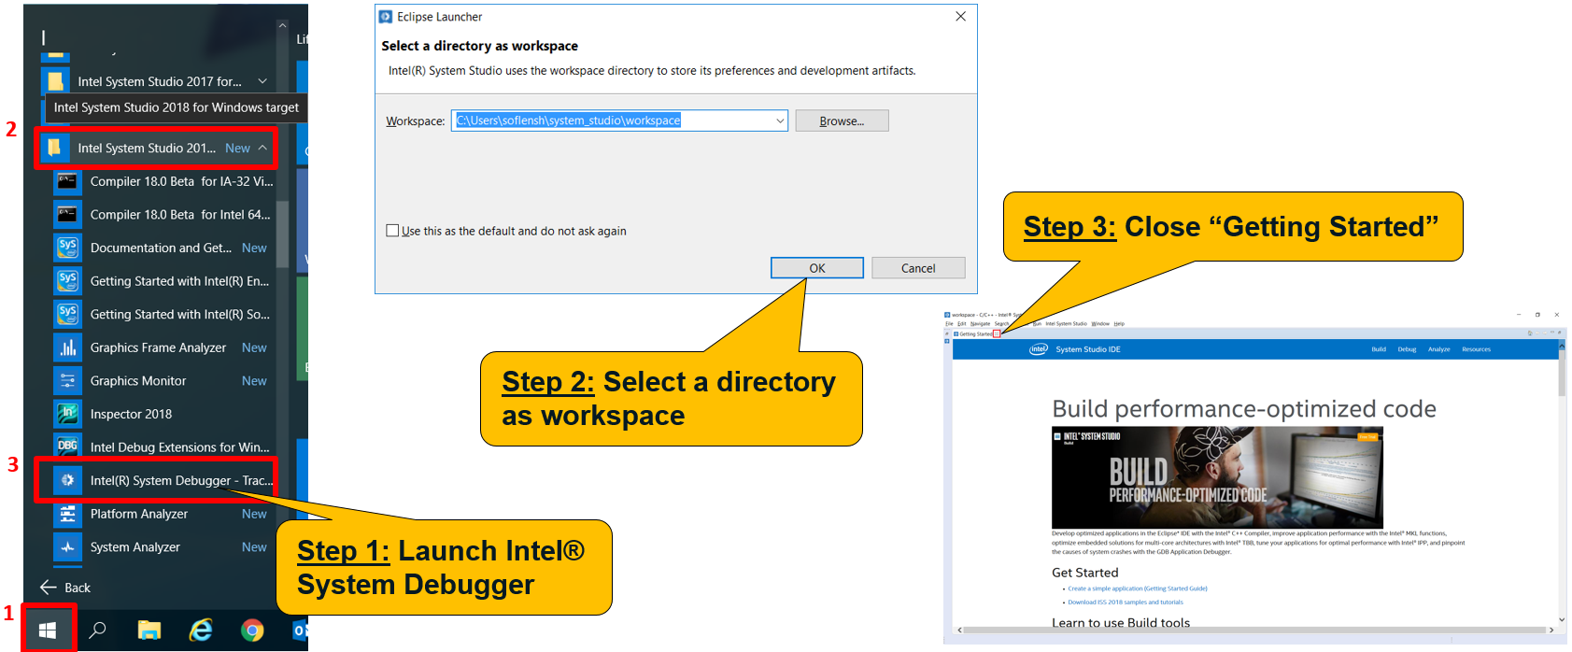Open the Graphics Frame Analyzer icon

[x=67, y=347]
